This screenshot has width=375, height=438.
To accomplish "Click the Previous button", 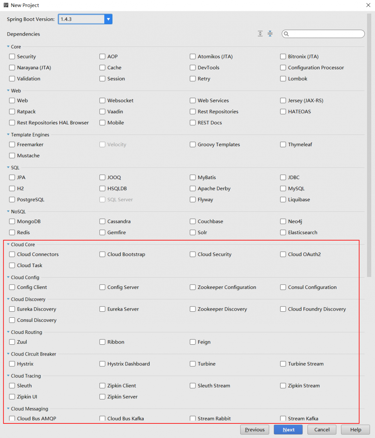I will (x=255, y=429).
